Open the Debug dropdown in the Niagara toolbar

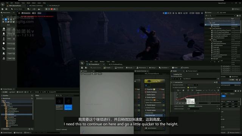[153, 68]
